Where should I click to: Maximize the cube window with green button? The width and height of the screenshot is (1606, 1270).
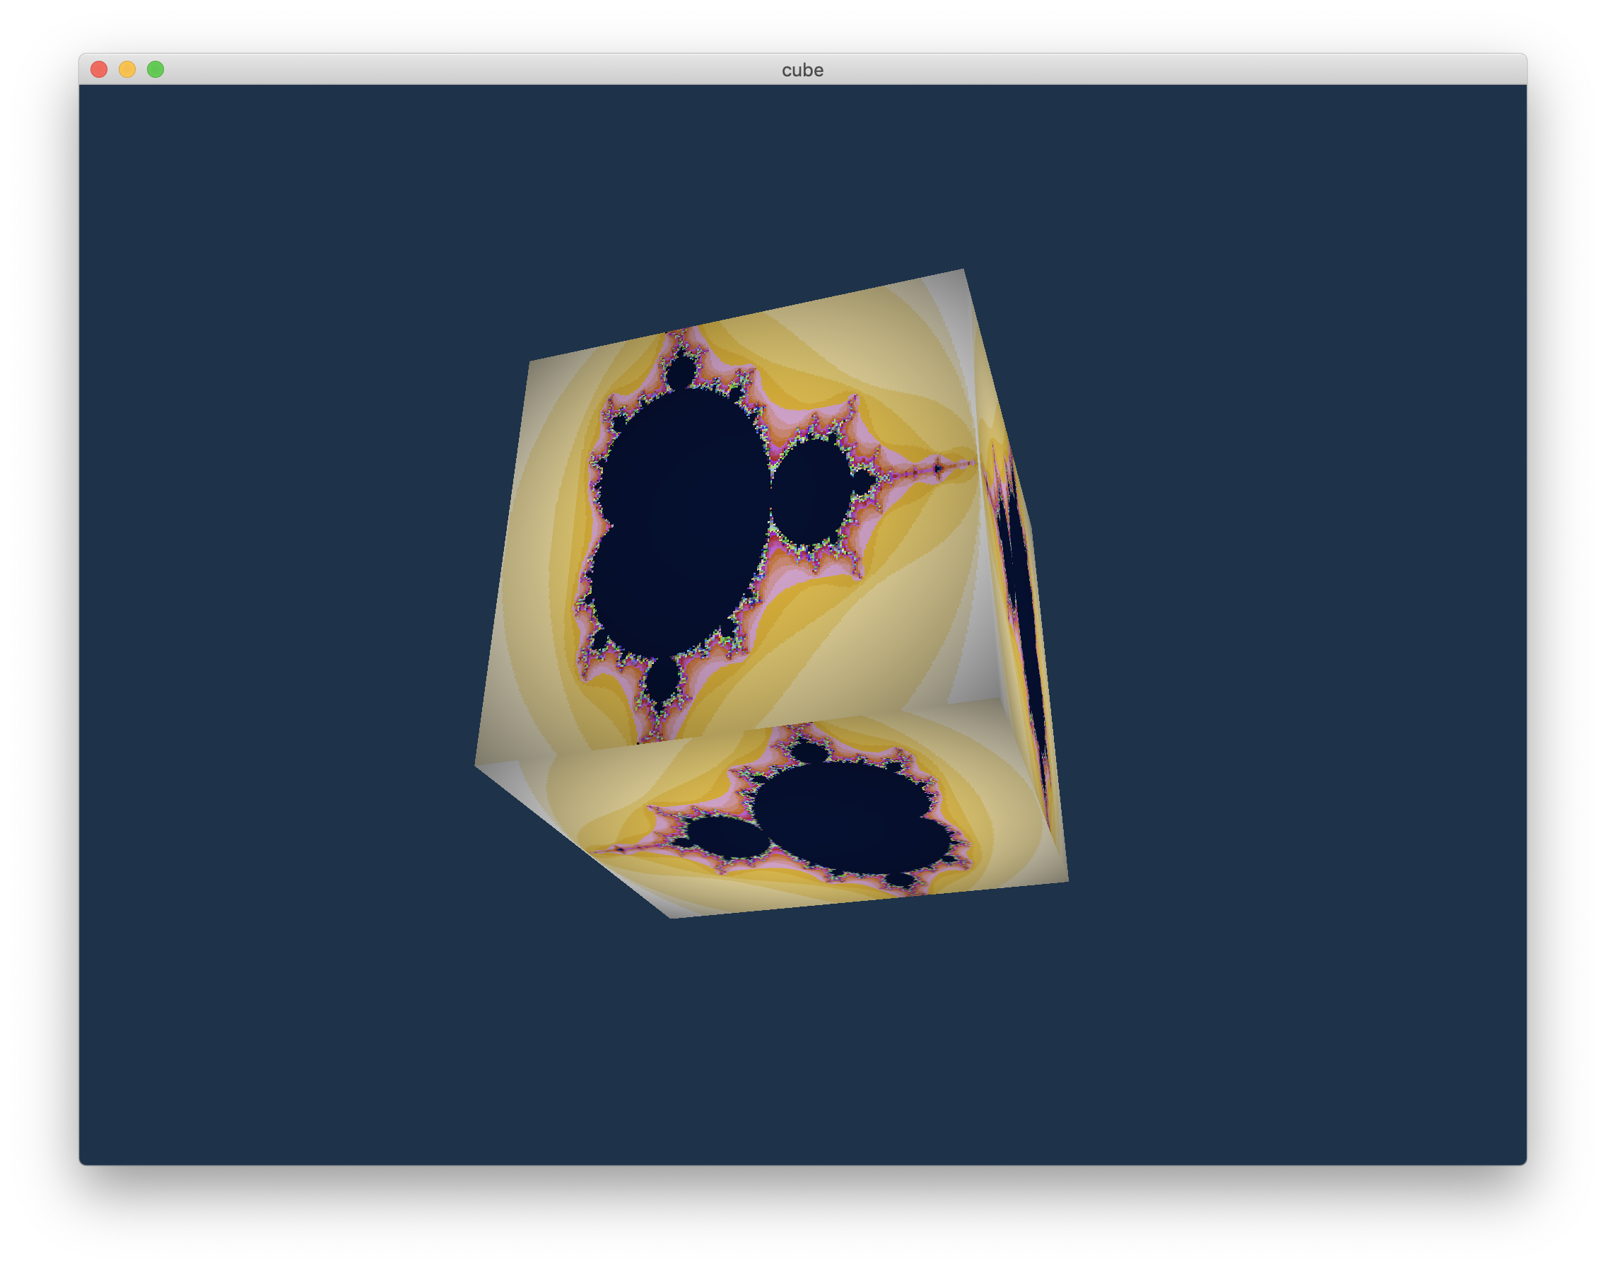[x=156, y=69]
